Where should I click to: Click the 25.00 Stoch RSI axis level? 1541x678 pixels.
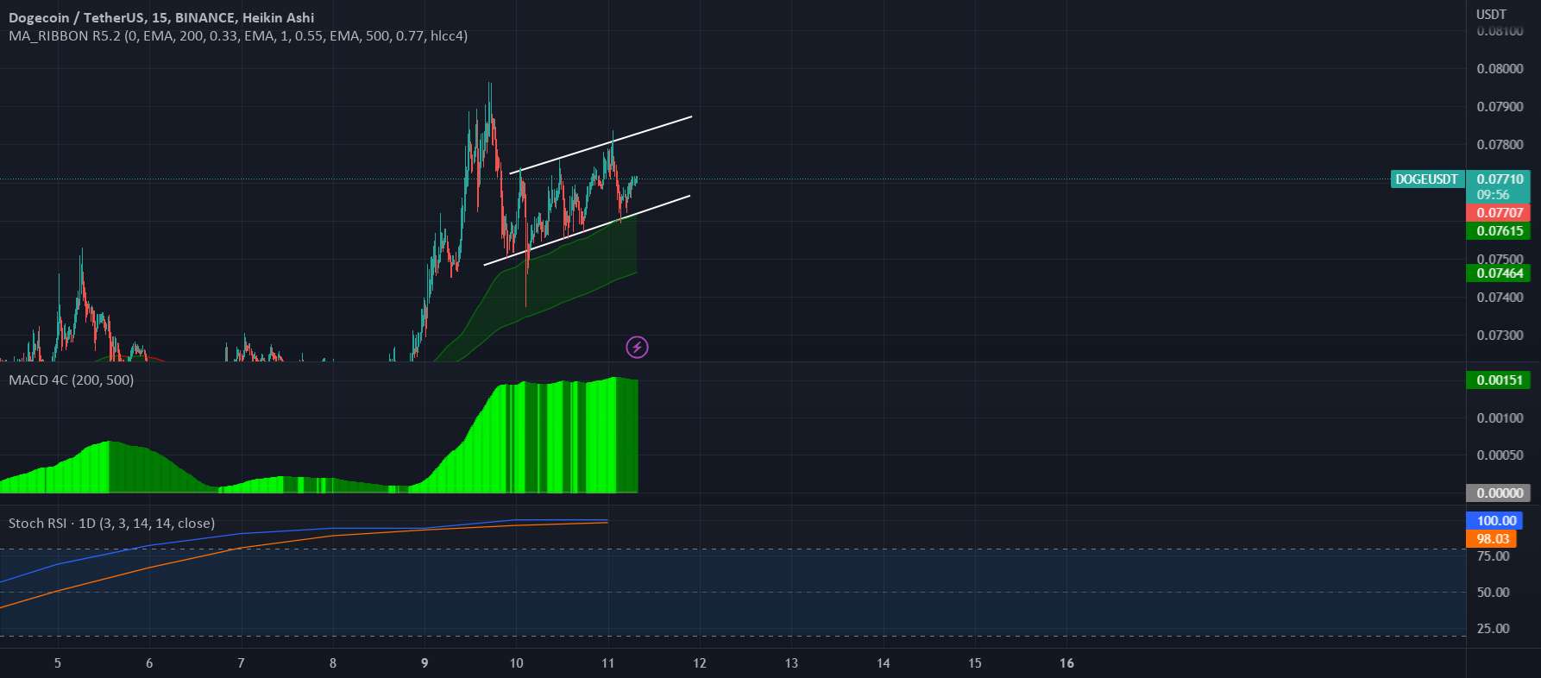1494,629
